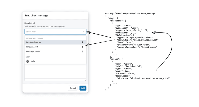Click lightning icon beside Incident Reporter

(x=83, y=42)
